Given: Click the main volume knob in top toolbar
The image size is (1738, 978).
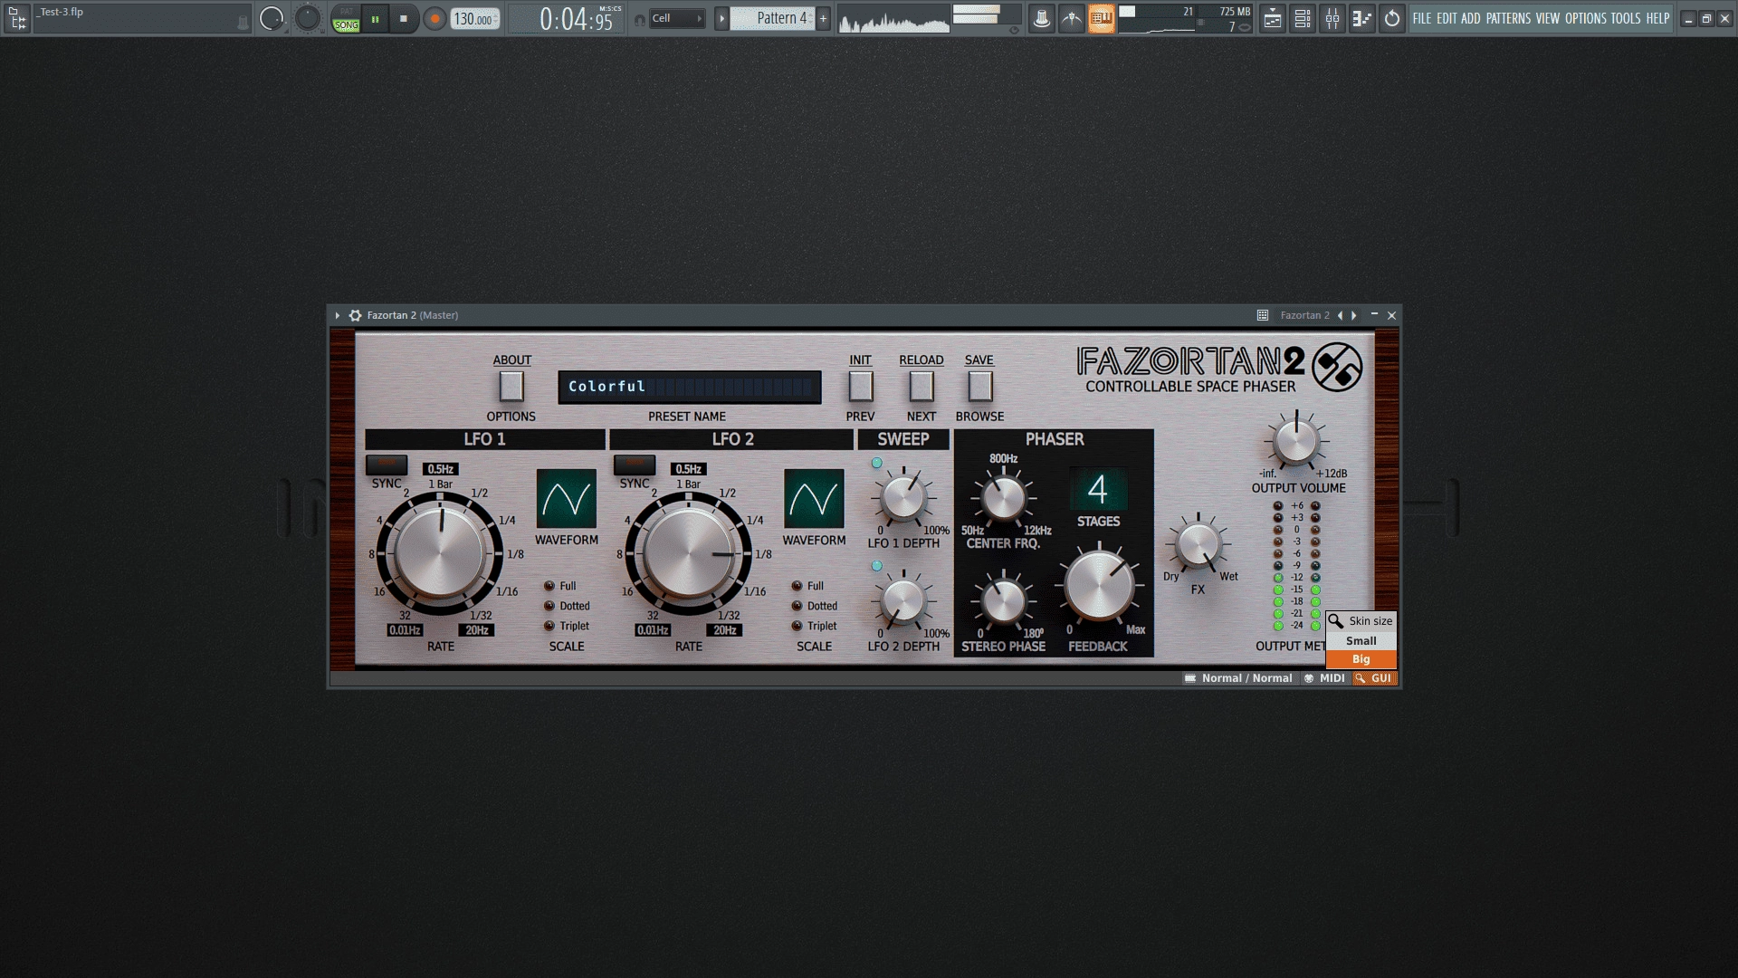Looking at the screenshot, I should click(x=272, y=18).
